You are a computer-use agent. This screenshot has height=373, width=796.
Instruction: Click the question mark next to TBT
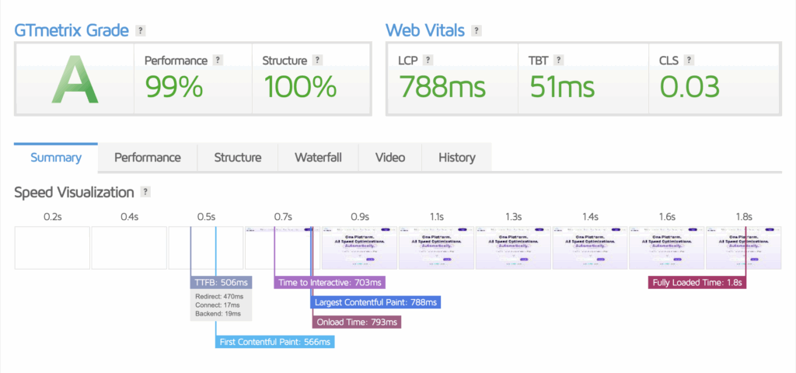click(x=558, y=61)
